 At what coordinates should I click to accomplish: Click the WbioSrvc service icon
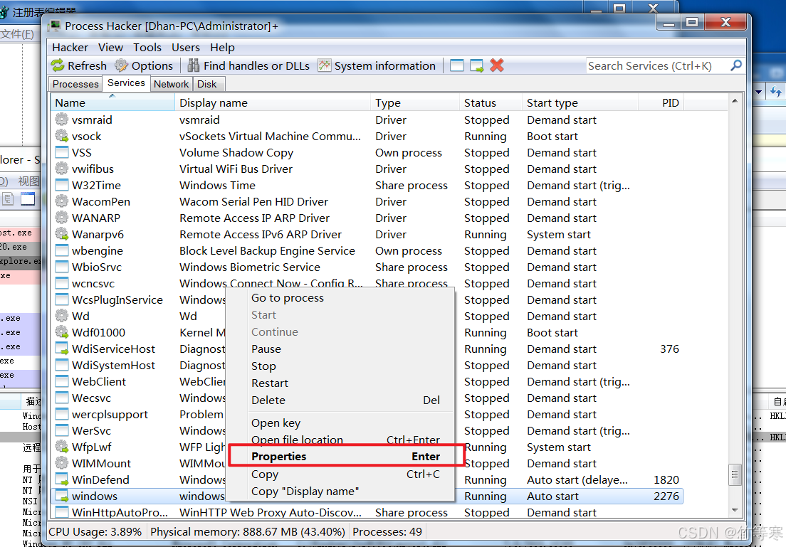(x=62, y=267)
